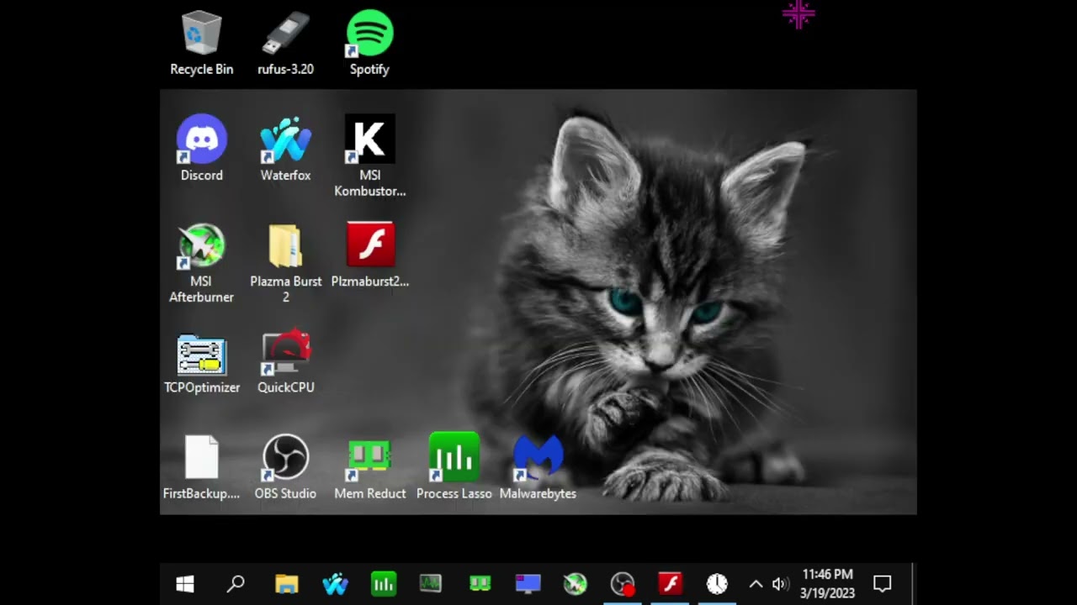Open the Discord desktop shortcut

point(202,149)
